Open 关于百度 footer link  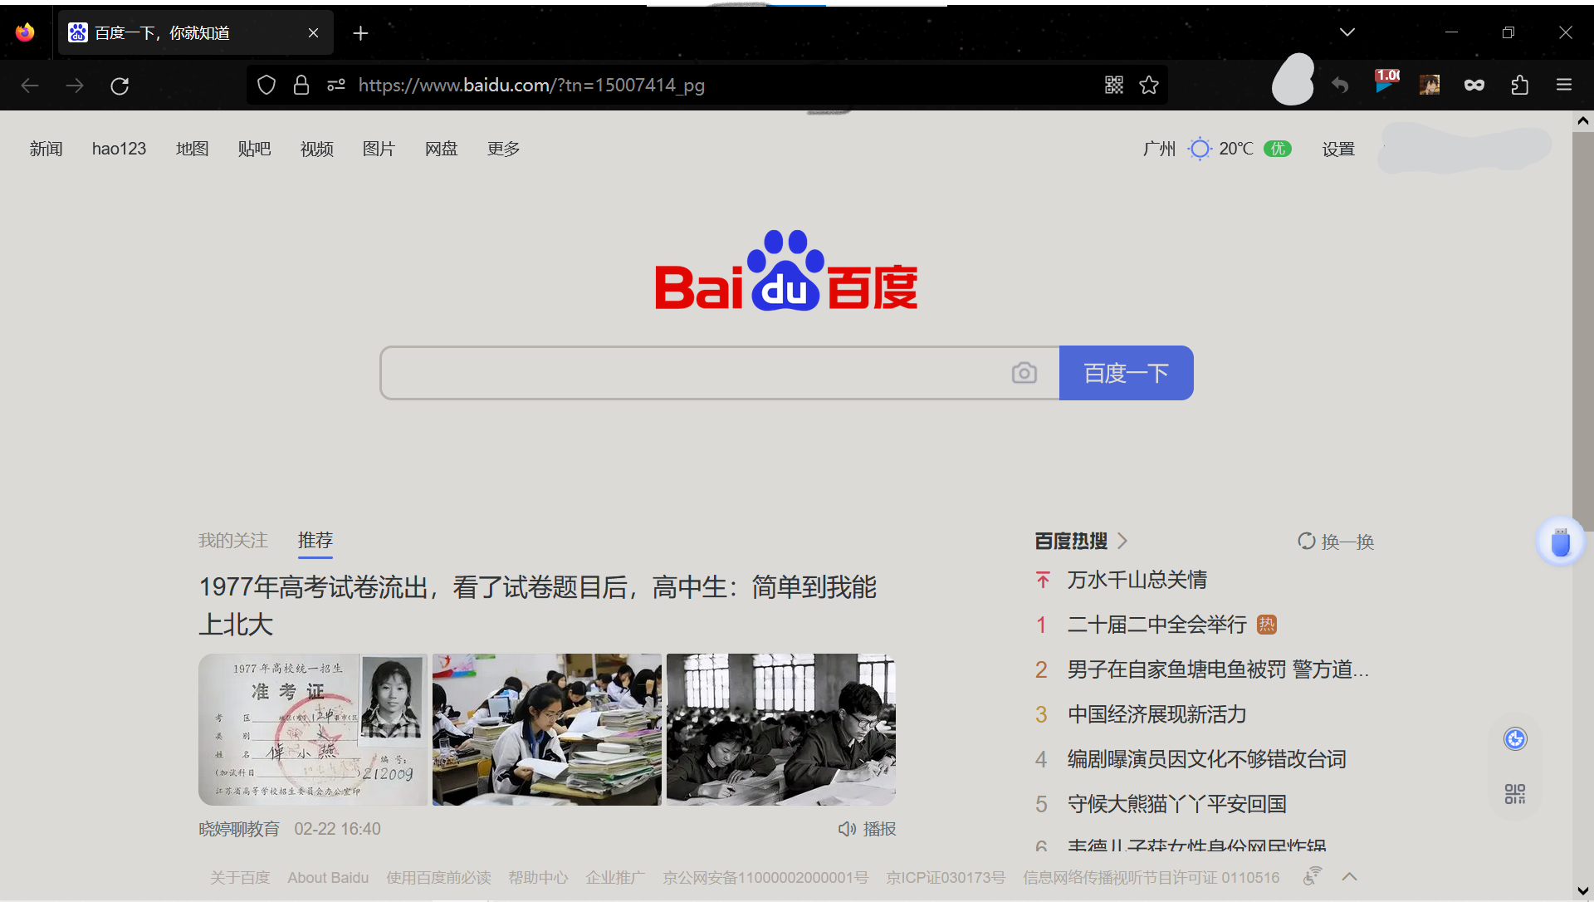(240, 878)
